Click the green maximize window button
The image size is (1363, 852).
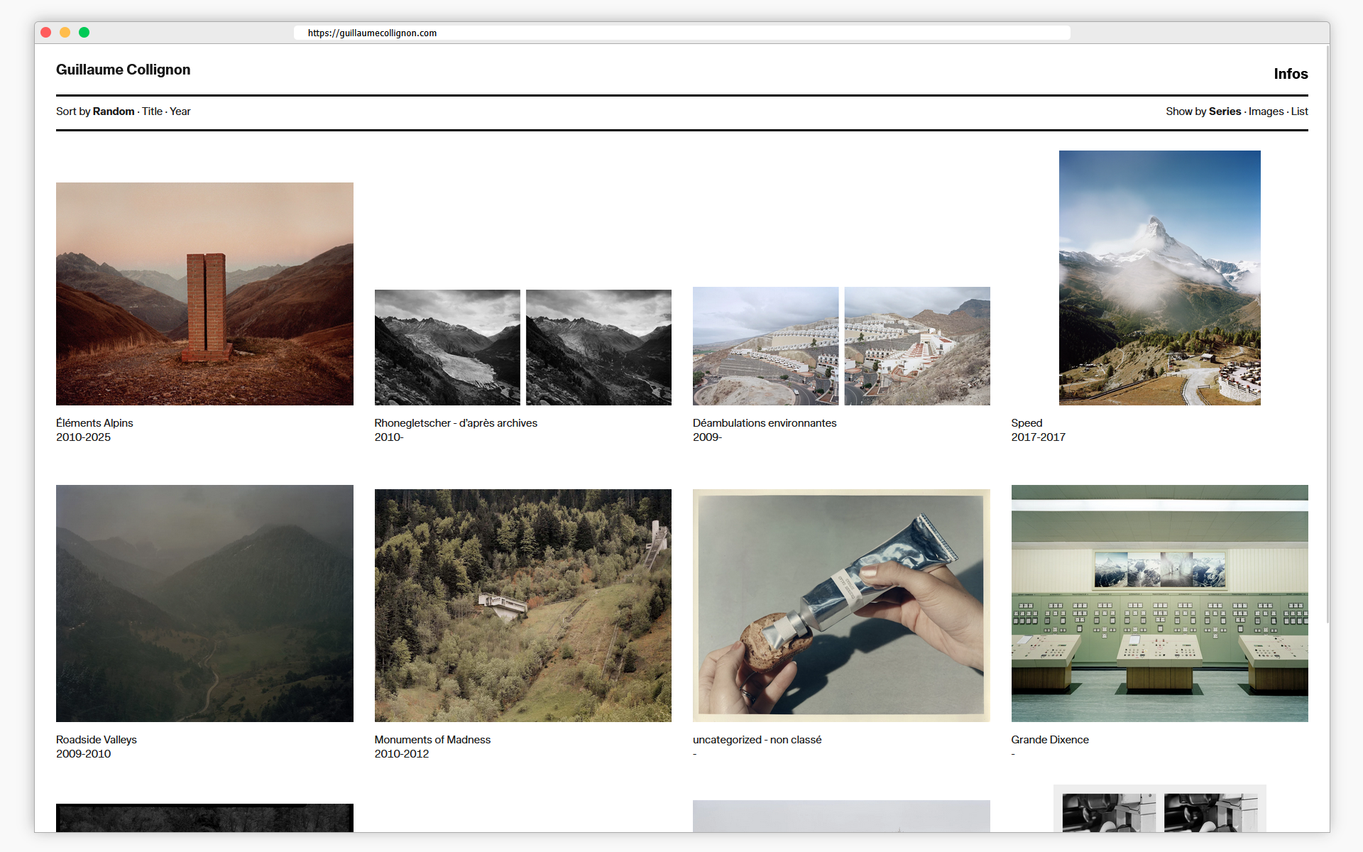pos(84,33)
